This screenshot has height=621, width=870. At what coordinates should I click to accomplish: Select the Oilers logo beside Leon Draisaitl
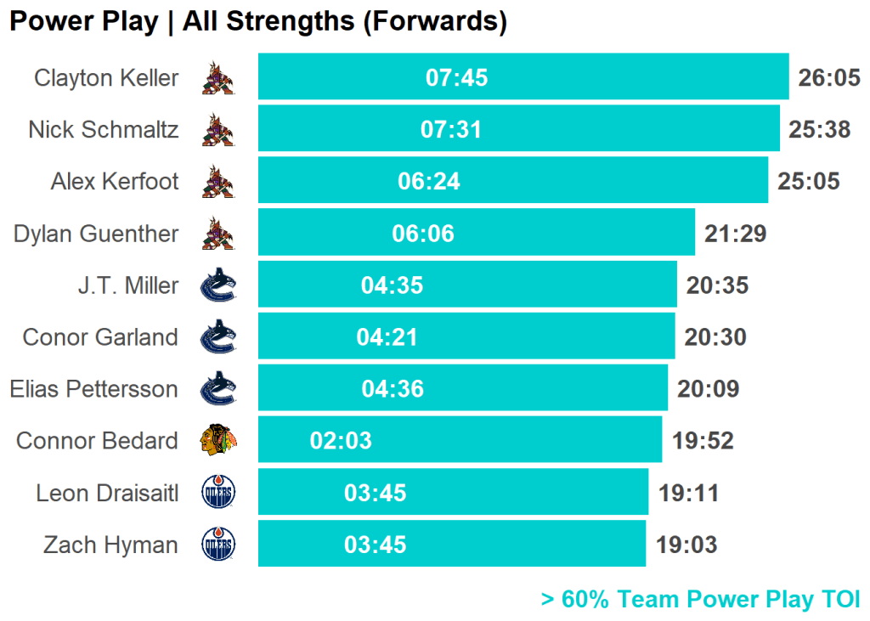point(218,493)
